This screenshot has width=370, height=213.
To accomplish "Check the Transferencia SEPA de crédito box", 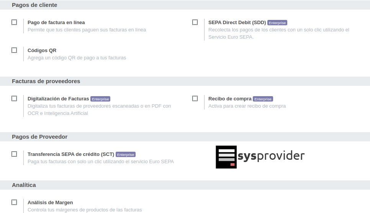I will (14, 154).
